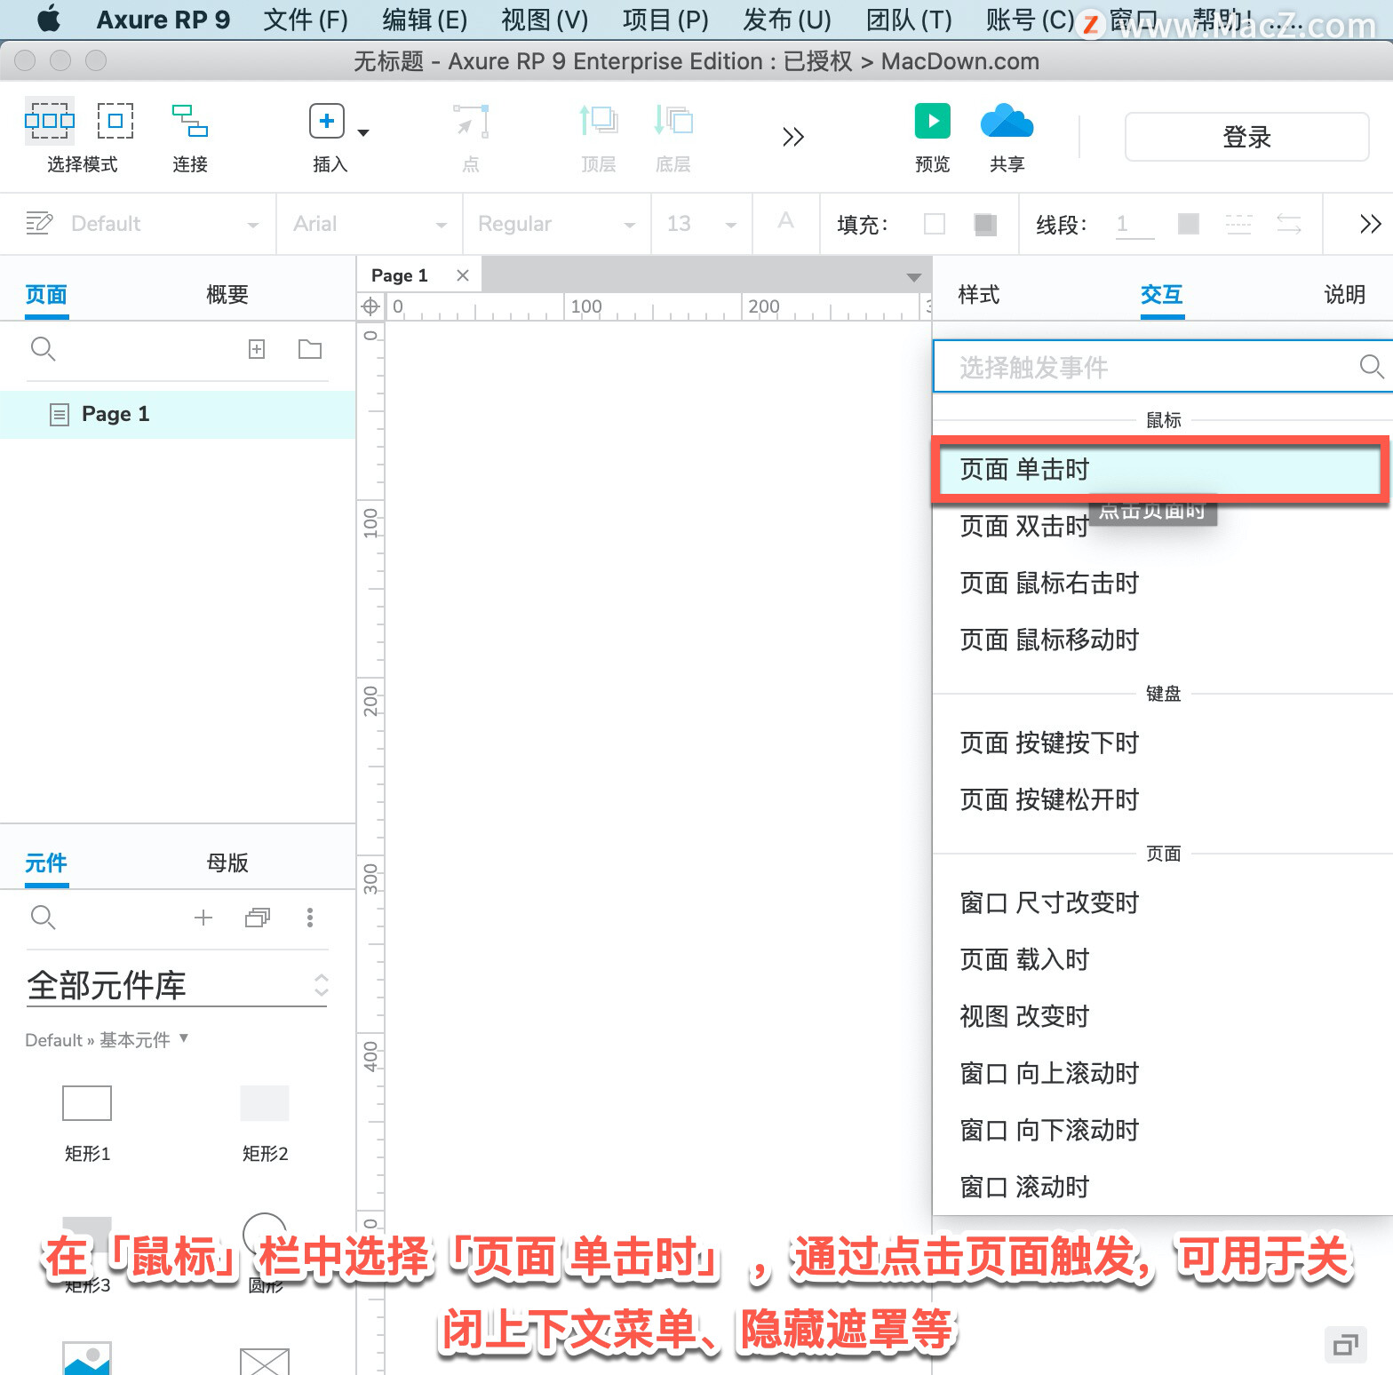Click the 登录 login button
The image size is (1393, 1375).
pyautogui.click(x=1246, y=137)
